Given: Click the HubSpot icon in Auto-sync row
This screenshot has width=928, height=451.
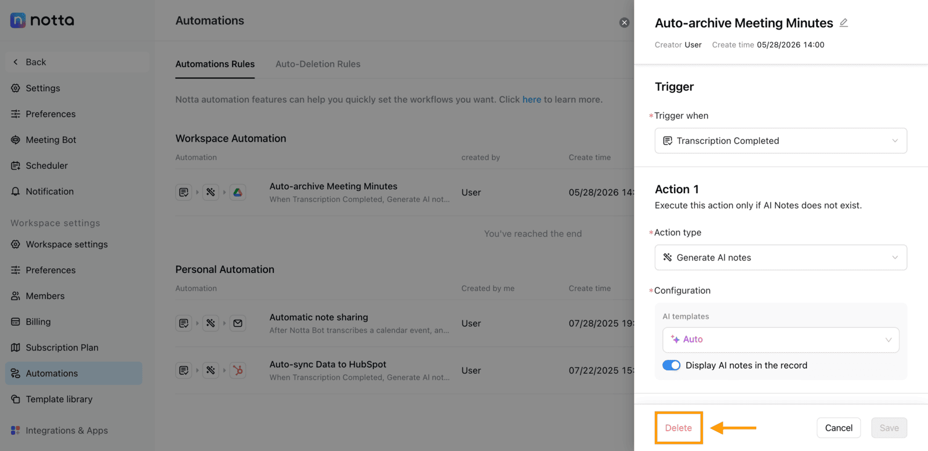Looking at the screenshot, I should tap(238, 370).
